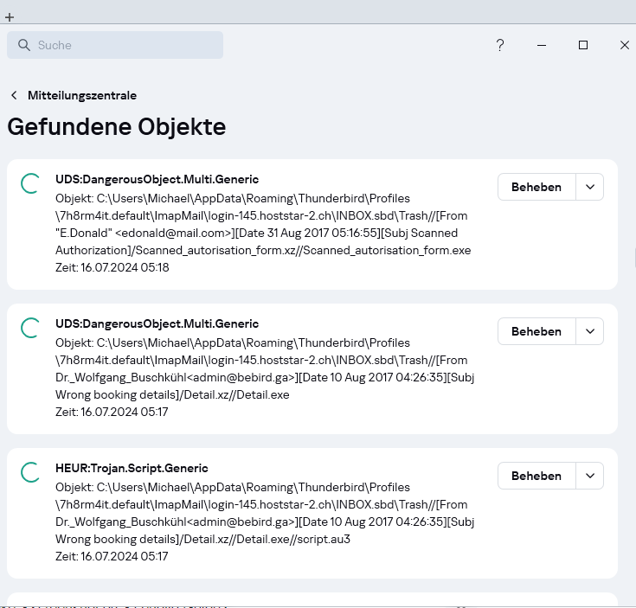The image size is (636, 608).
Task: Click the back arrow next to Mitteilungszentrale
Action: click(x=14, y=95)
